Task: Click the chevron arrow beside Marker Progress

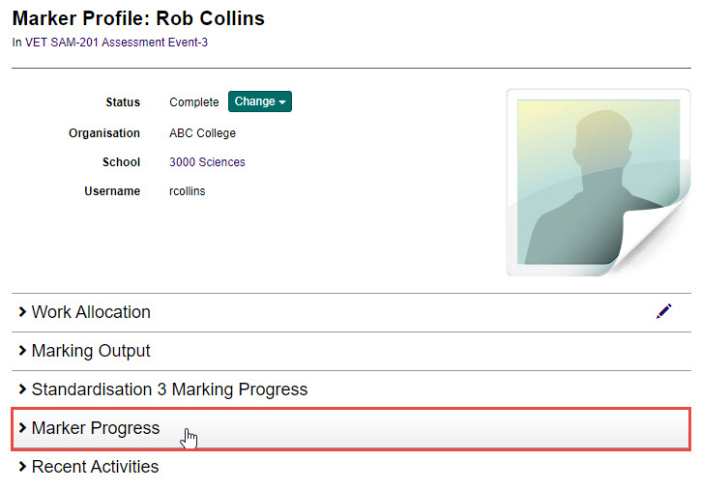Action: pyautogui.click(x=22, y=428)
